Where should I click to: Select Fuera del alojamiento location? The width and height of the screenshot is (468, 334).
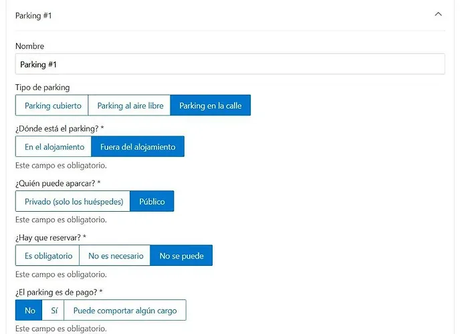[138, 147]
